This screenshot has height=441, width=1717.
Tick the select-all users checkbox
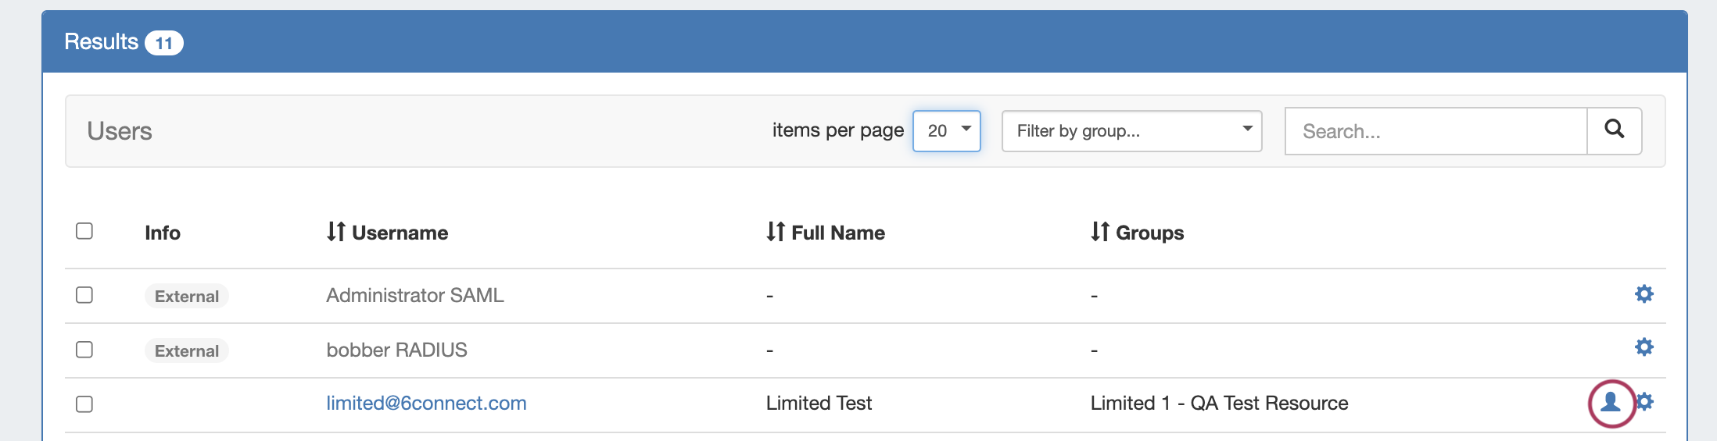click(84, 231)
